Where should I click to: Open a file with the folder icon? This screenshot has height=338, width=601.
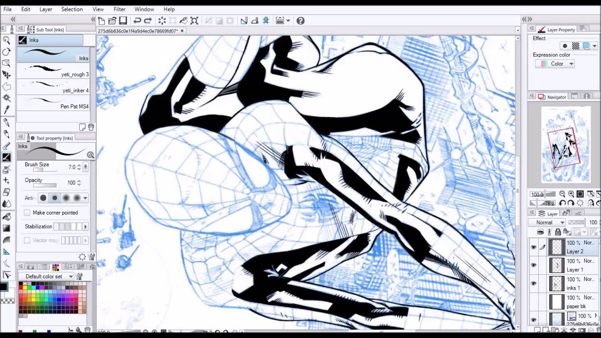point(112,21)
